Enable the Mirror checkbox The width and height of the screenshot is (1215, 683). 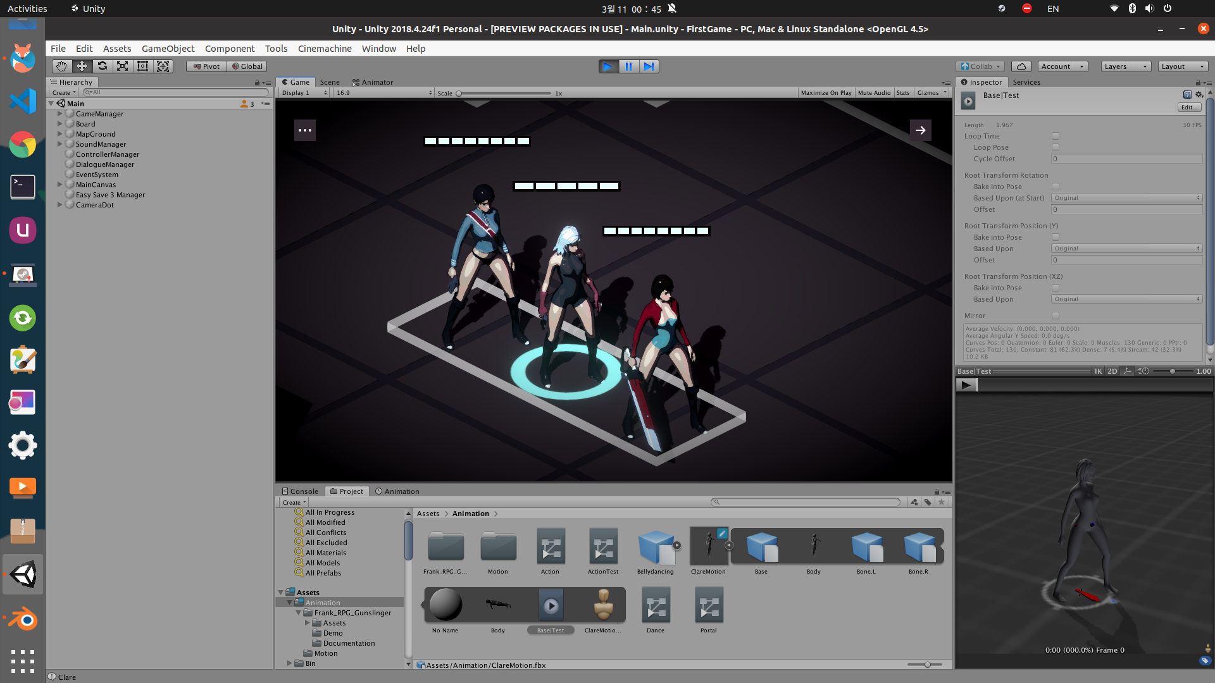[x=1055, y=316]
